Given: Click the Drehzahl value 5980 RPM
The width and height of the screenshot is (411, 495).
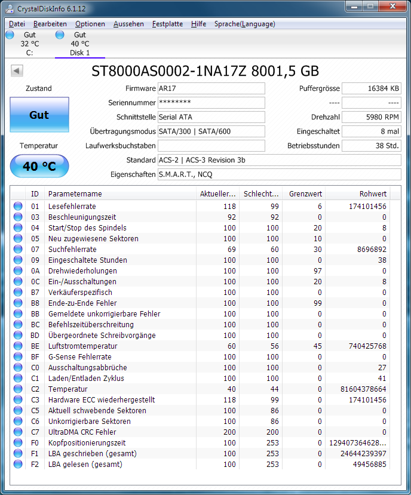Looking at the screenshot, I should point(372,117).
